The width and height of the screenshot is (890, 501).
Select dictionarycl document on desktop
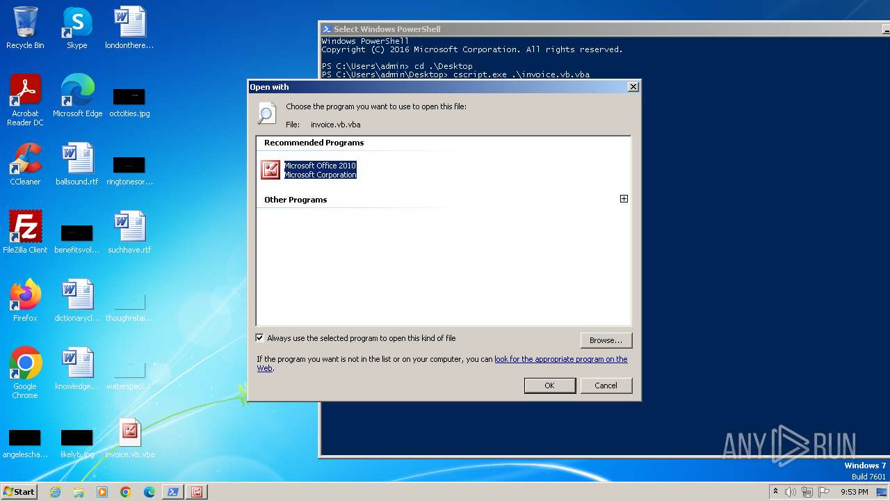coord(77,301)
